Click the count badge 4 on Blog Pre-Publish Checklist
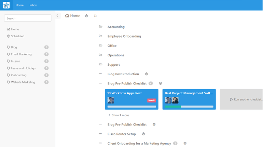The image size is (263, 147). pyautogui.click(x=151, y=83)
